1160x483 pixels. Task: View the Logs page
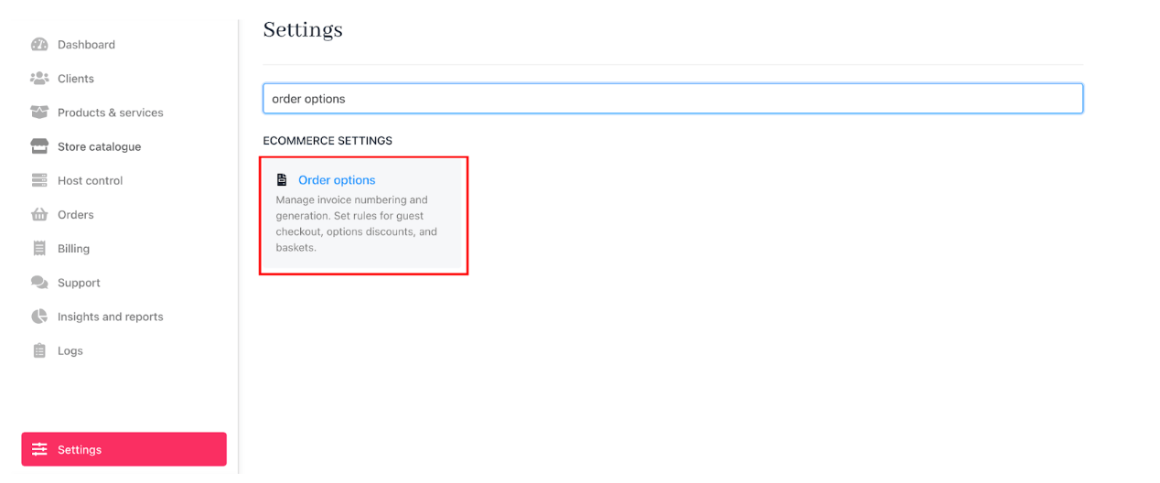[x=70, y=350]
